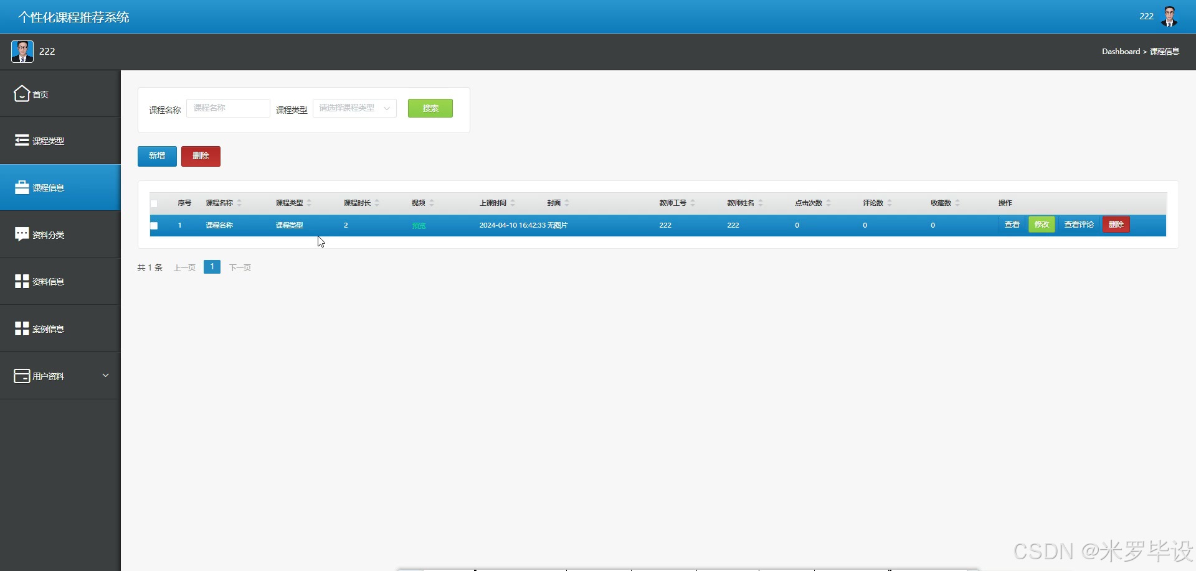Click the blue 新增 button
This screenshot has width=1196, height=571.
coord(157,156)
